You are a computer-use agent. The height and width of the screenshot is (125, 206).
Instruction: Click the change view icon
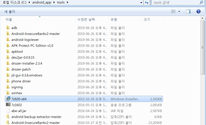coord(173,12)
